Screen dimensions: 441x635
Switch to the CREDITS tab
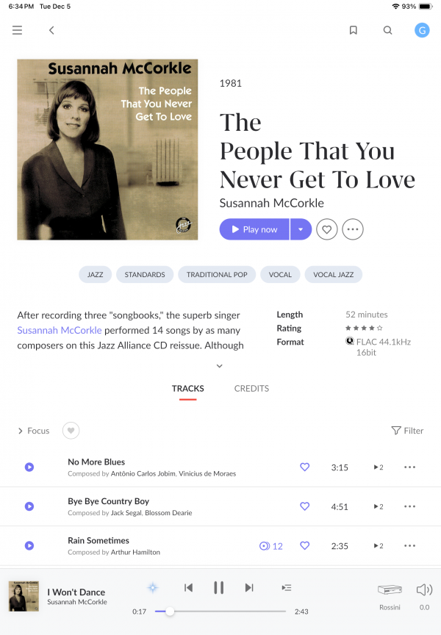pos(251,388)
